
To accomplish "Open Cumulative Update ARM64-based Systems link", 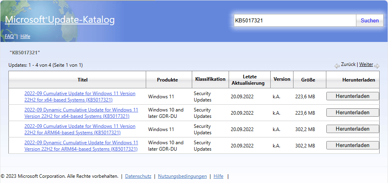I will (x=80, y=129).
